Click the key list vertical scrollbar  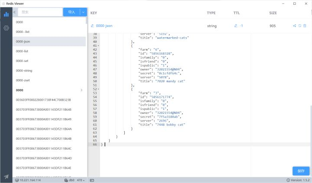click(x=86, y=20)
